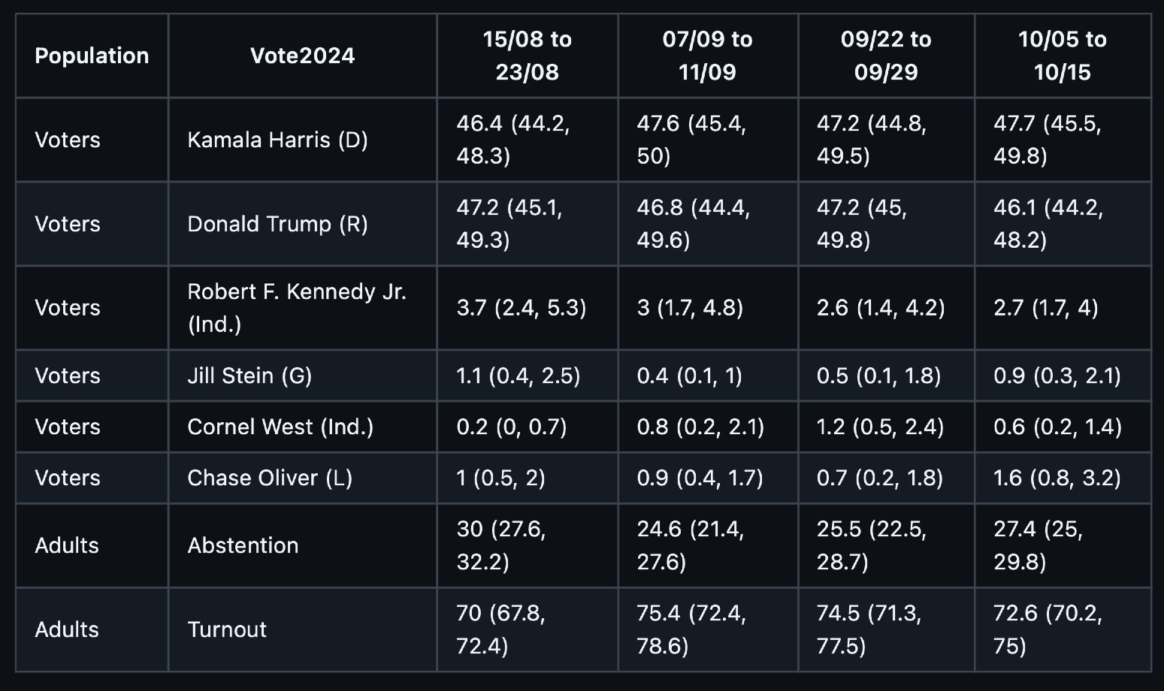Click the Turnout row label
The width and height of the screenshot is (1164, 691).
tap(227, 629)
